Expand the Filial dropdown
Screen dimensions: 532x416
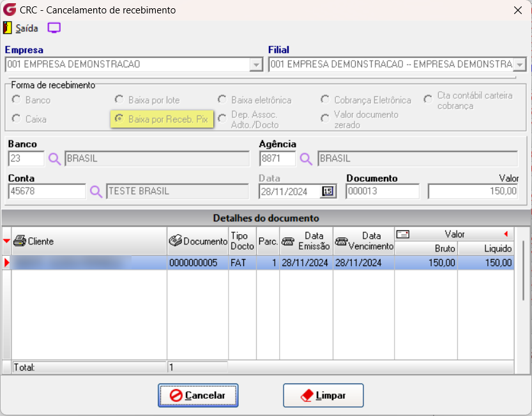tap(519, 64)
